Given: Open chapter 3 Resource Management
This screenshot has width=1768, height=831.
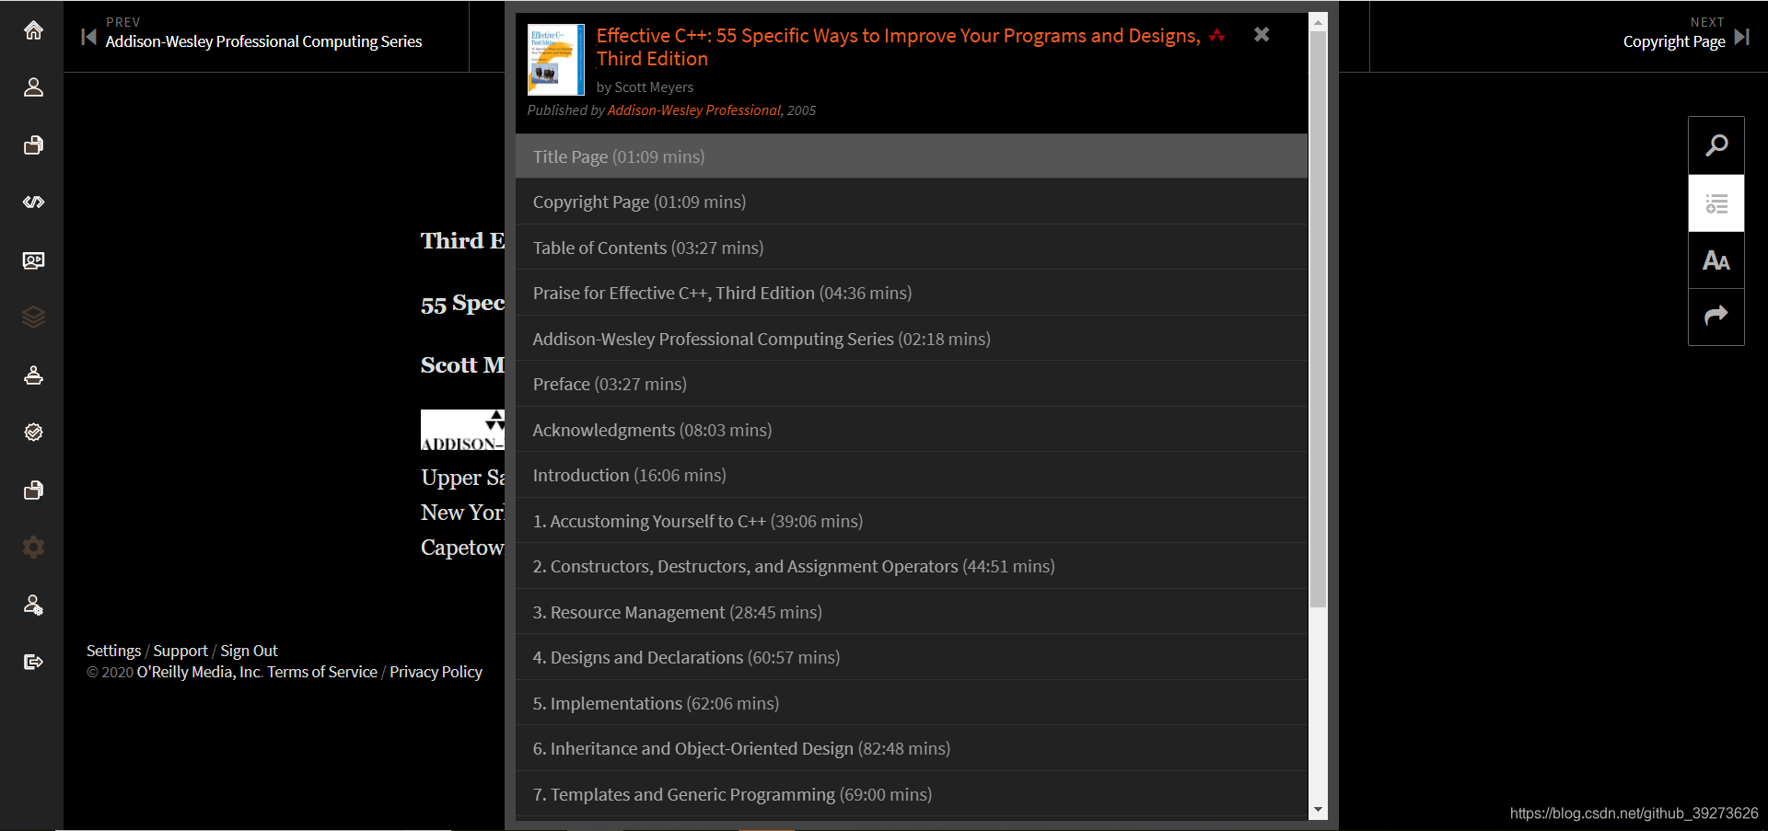Looking at the screenshot, I should tap(911, 612).
